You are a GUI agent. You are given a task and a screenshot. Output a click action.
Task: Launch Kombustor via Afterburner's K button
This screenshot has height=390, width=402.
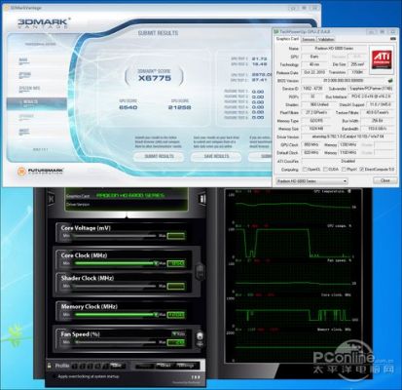pos(51,199)
